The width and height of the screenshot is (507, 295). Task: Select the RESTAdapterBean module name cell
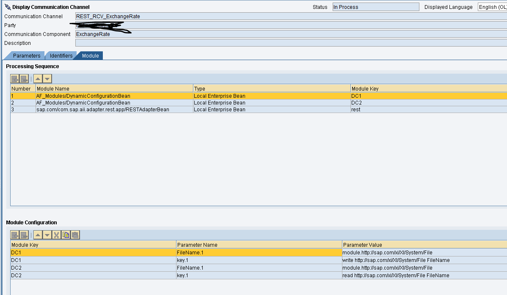click(x=114, y=109)
